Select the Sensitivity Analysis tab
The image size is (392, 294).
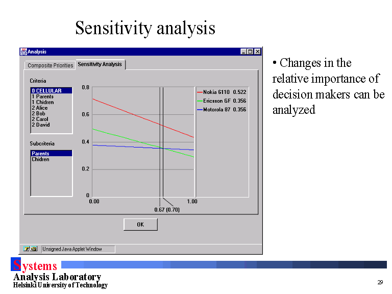pos(100,64)
